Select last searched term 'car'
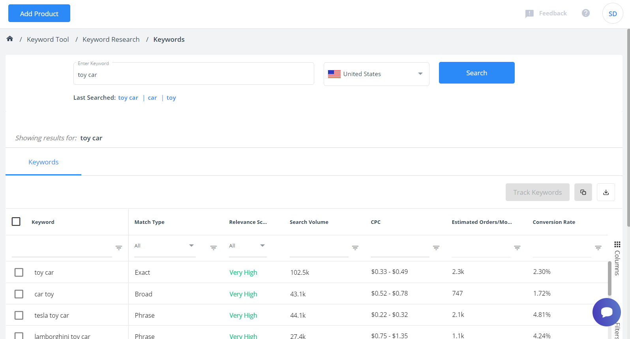This screenshot has height=339, width=630. (152, 98)
